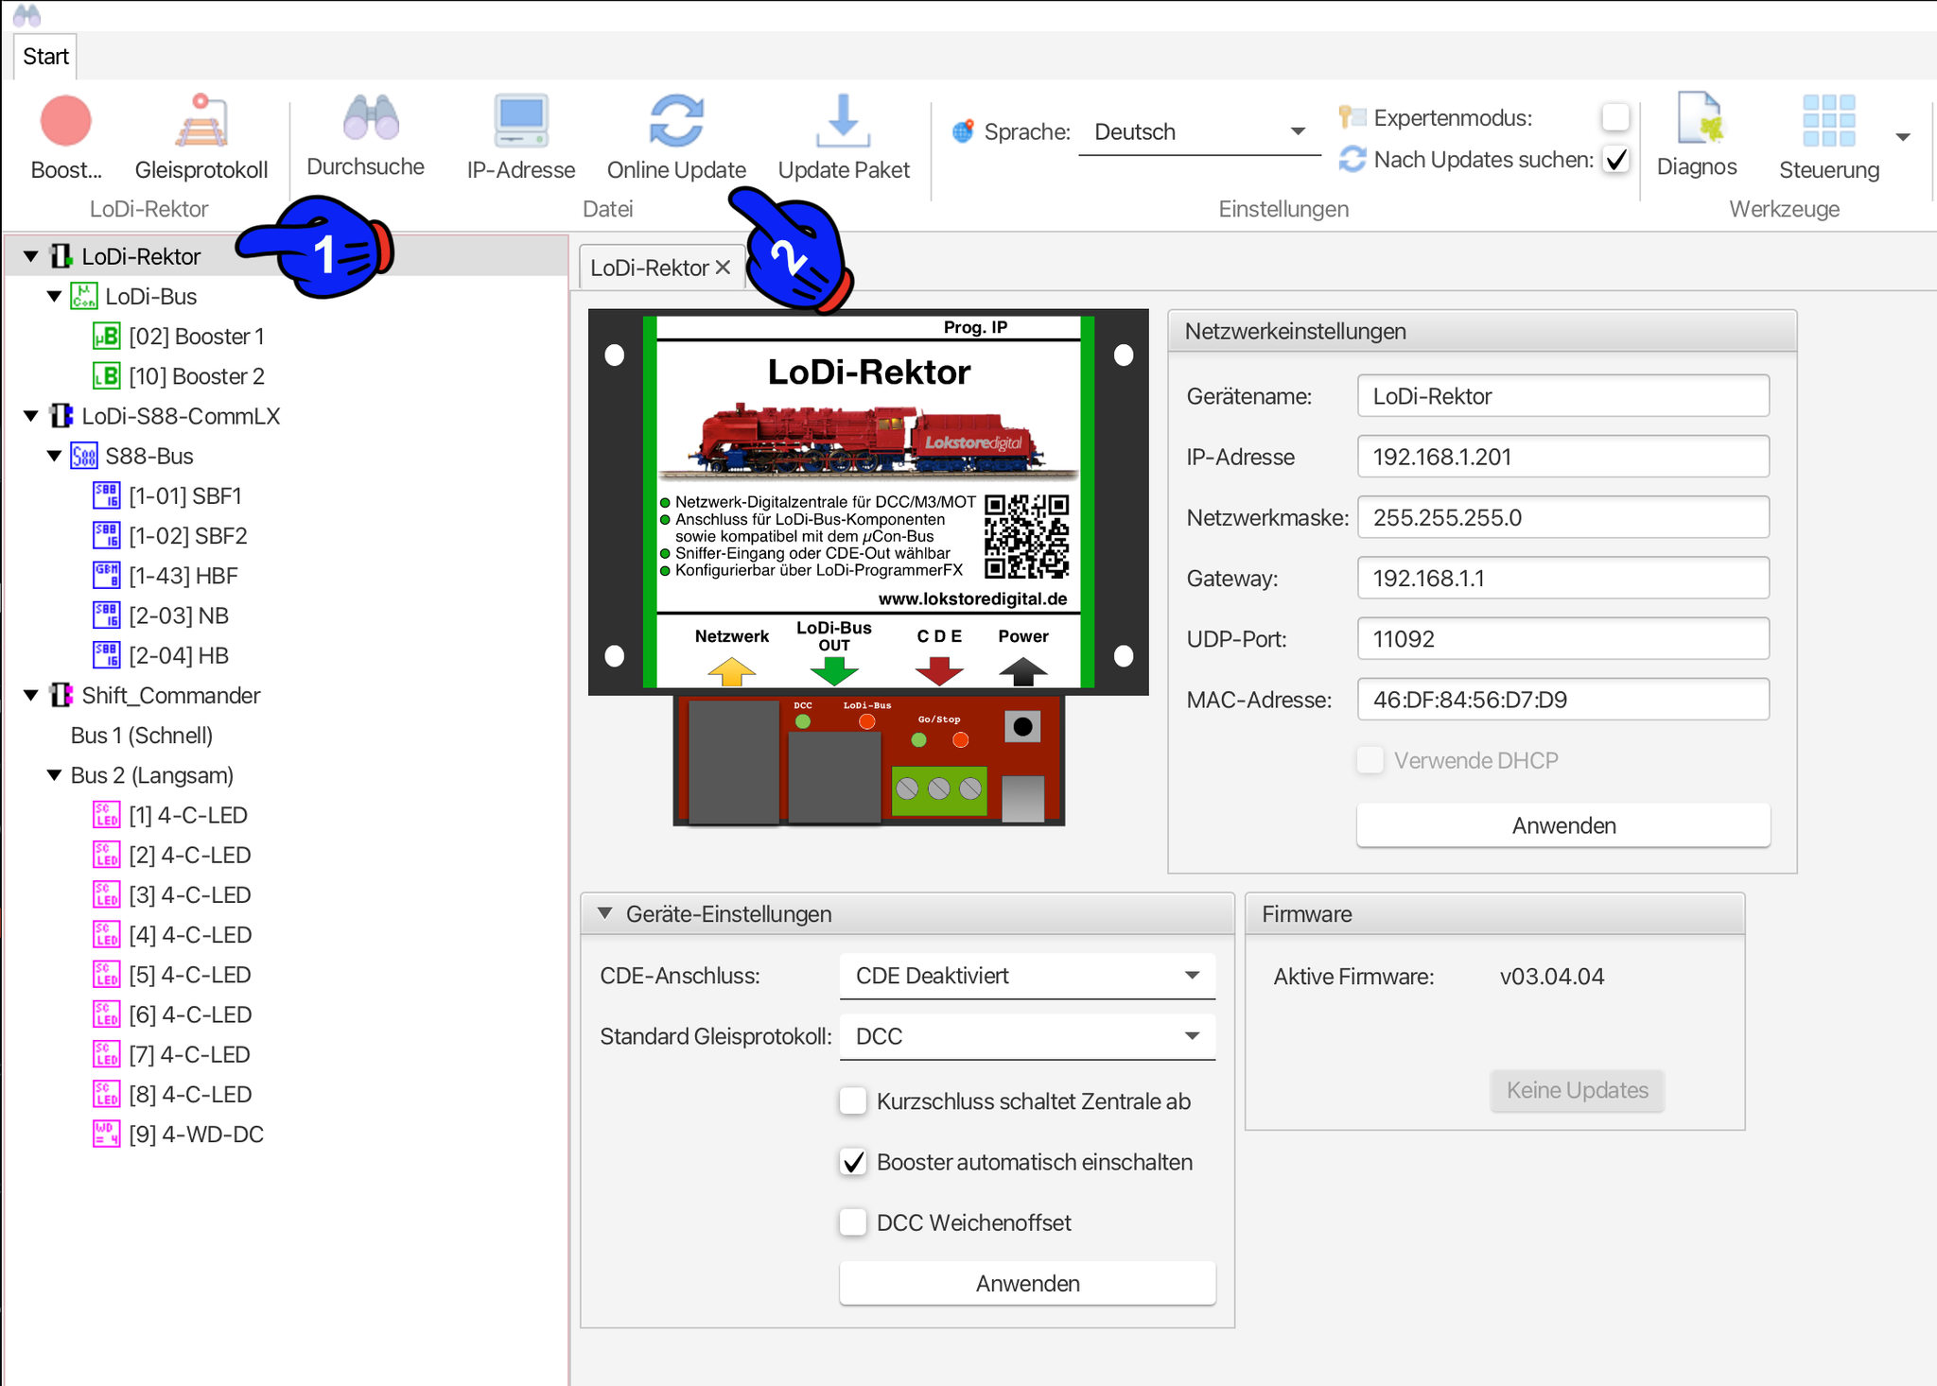Click Anwenden under Netzwerkeinstellungen

[x=1562, y=825]
